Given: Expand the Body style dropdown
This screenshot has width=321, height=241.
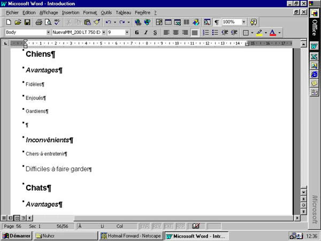Looking at the screenshot, I should coord(48,32).
